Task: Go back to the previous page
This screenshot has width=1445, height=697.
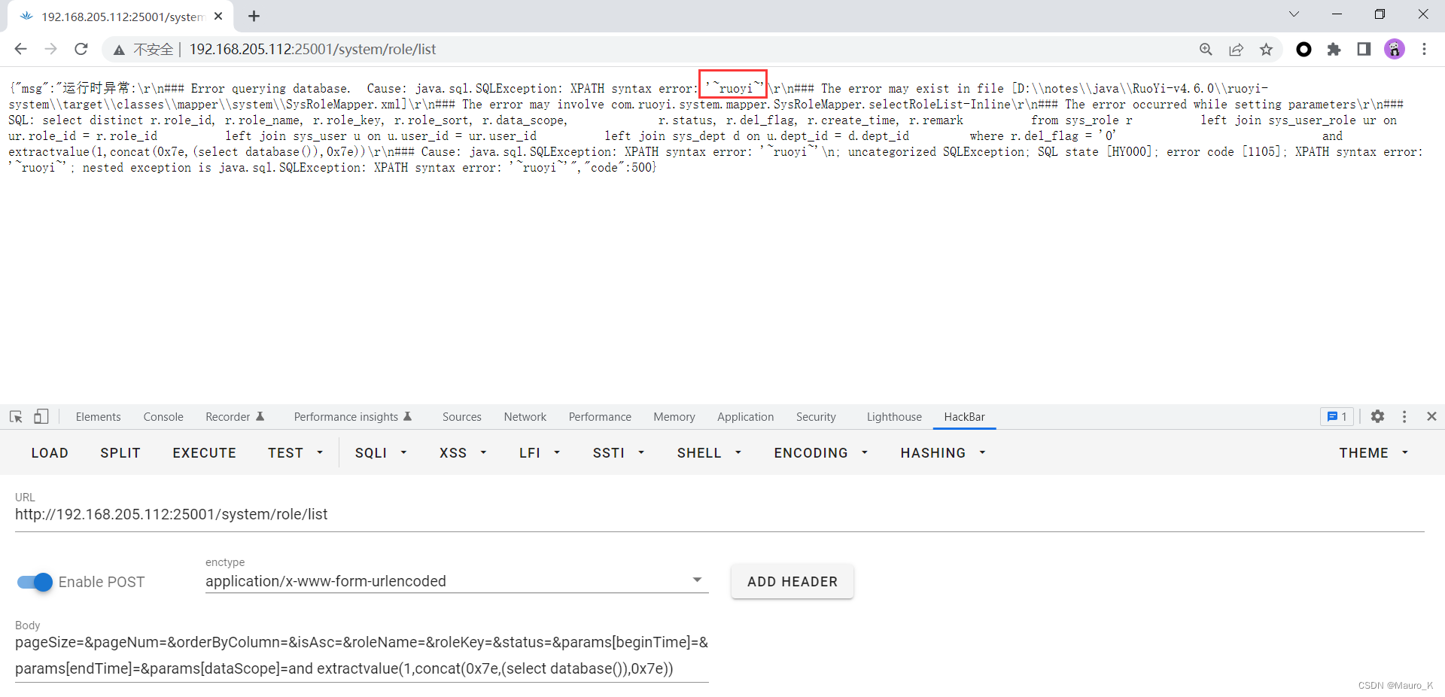Action: point(20,49)
